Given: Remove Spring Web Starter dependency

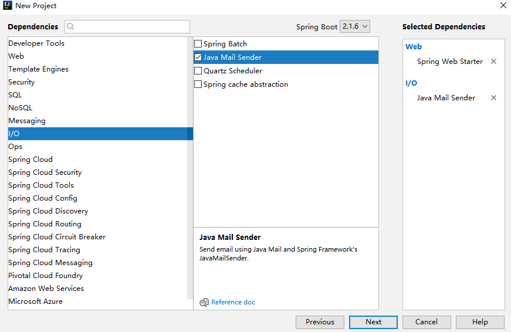Looking at the screenshot, I should 493,62.
